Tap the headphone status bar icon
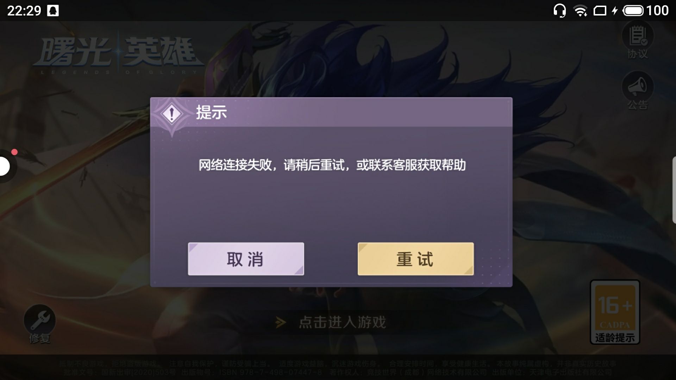 (559, 11)
